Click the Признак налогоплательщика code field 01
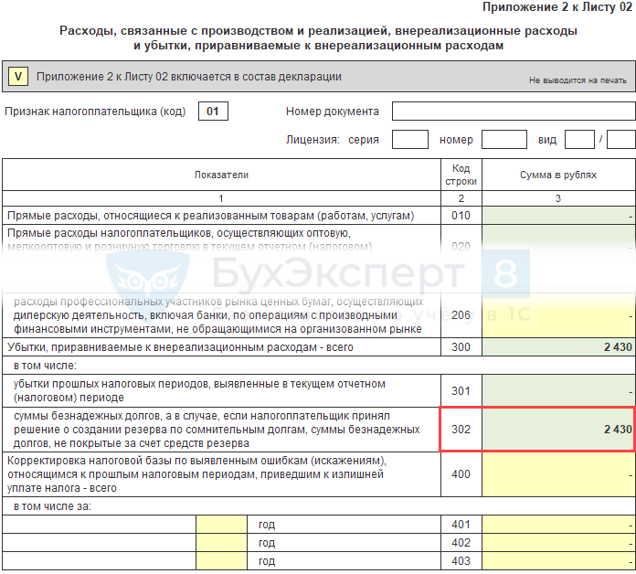The height and width of the screenshot is (574, 636). [213, 112]
